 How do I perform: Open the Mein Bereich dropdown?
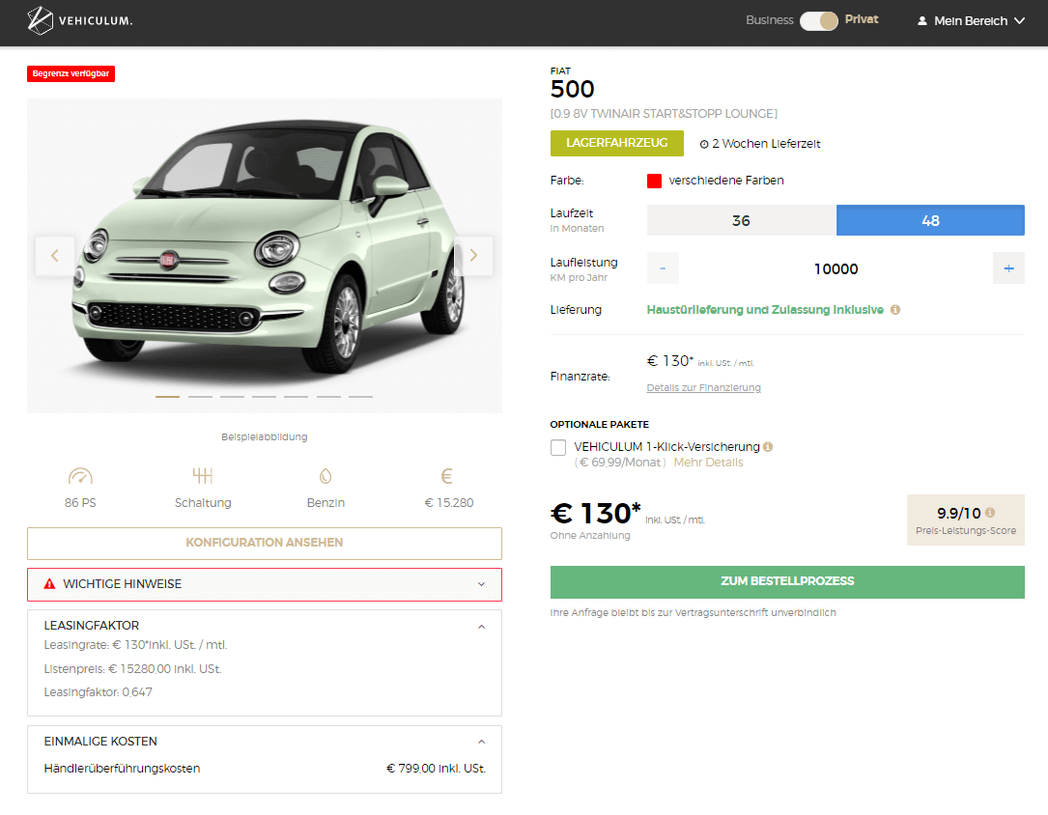click(x=971, y=20)
